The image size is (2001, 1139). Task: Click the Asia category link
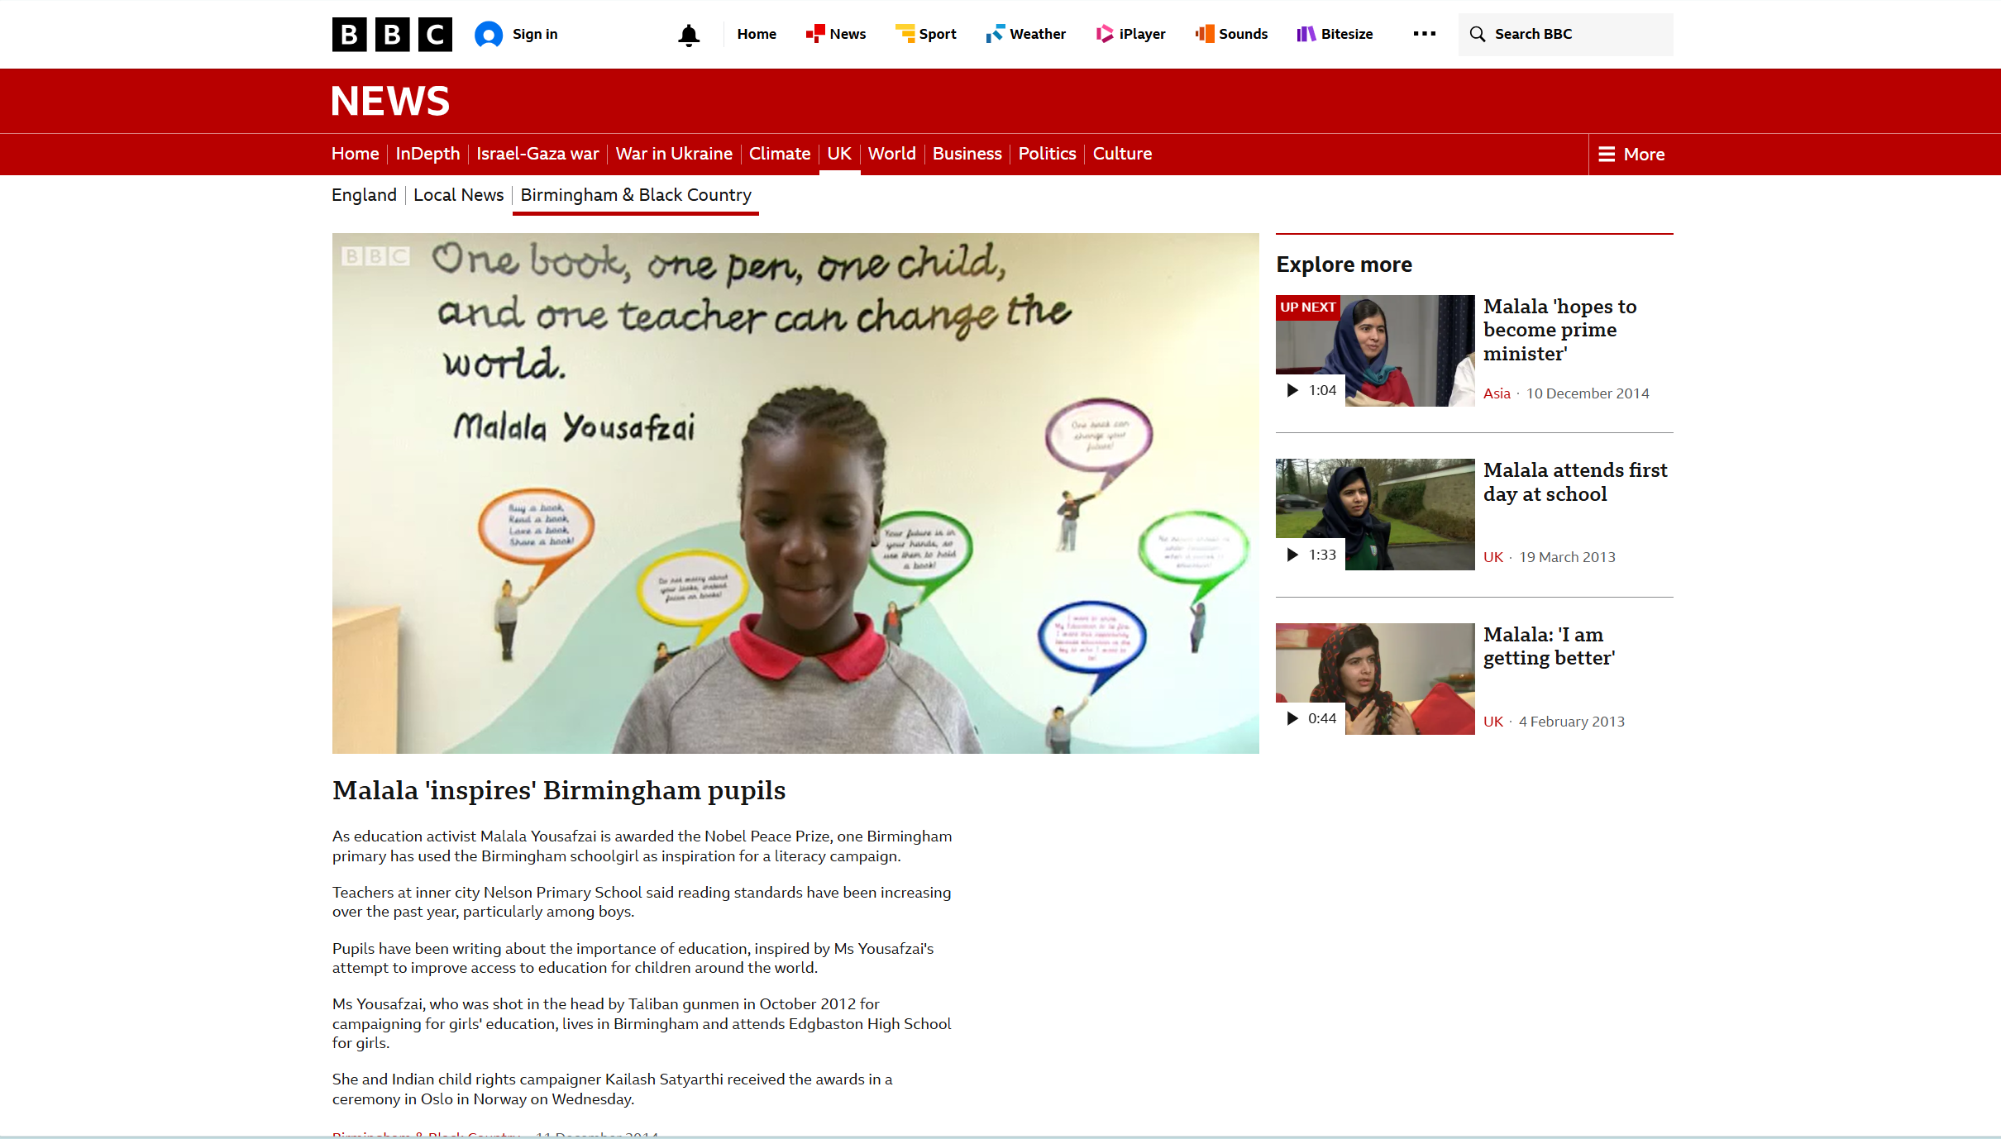(1496, 393)
